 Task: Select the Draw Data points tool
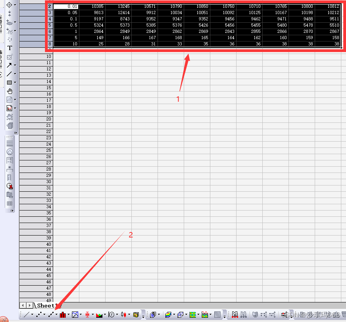tap(9, 40)
